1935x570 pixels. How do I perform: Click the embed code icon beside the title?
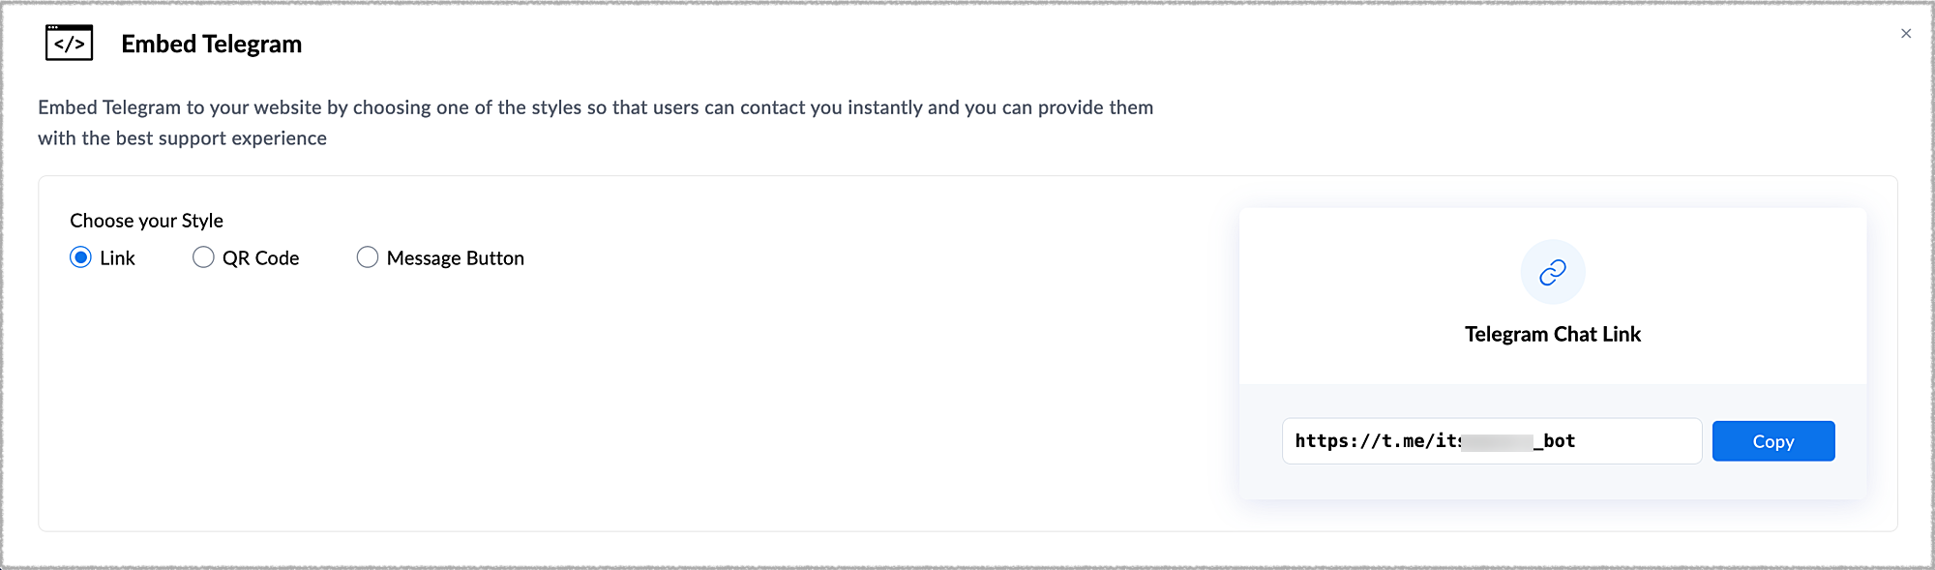pos(69,44)
